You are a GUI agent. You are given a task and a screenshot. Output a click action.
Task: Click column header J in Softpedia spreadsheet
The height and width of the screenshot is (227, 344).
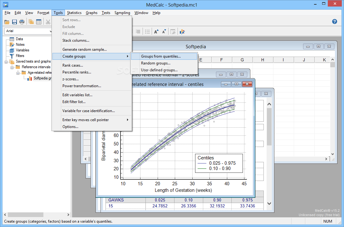(304, 60)
